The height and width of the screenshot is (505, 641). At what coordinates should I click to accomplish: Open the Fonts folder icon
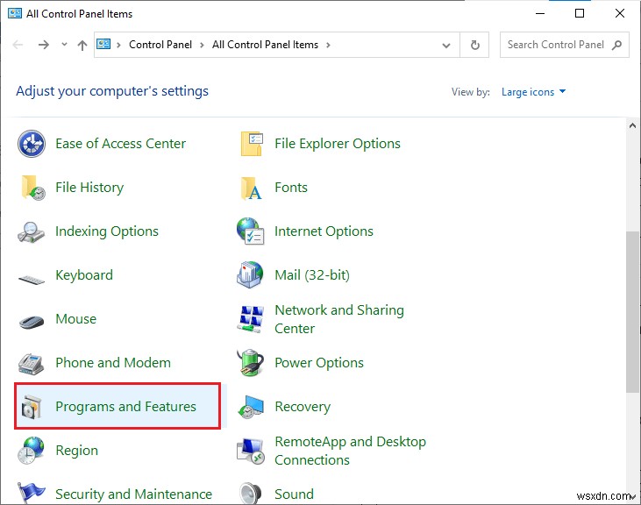[x=252, y=188]
